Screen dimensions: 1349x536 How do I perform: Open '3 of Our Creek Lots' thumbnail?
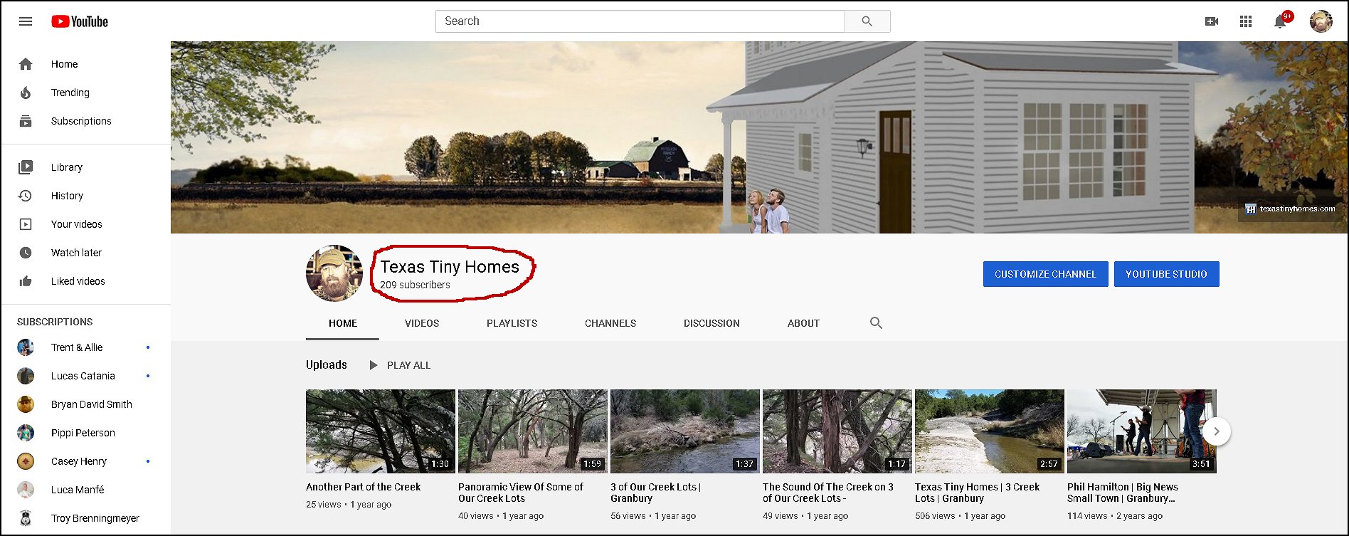685,431
